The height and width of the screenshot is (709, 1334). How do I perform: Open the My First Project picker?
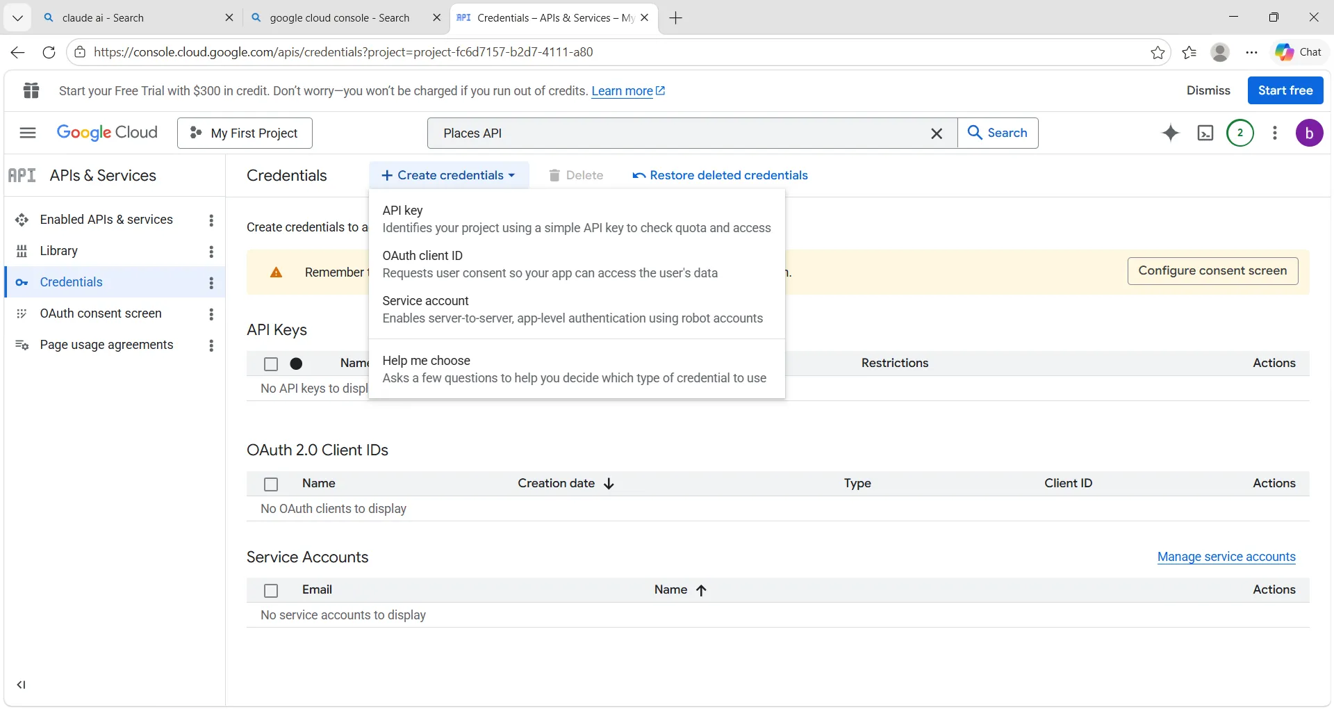coord(245,133)
